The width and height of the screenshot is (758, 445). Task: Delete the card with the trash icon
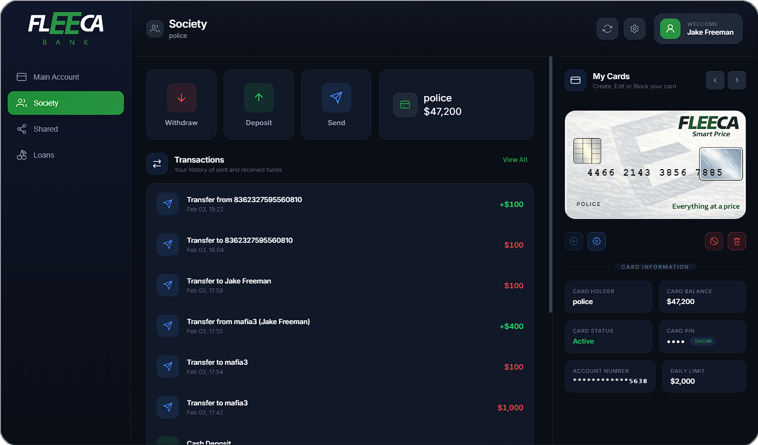click(x=737, y=241)
